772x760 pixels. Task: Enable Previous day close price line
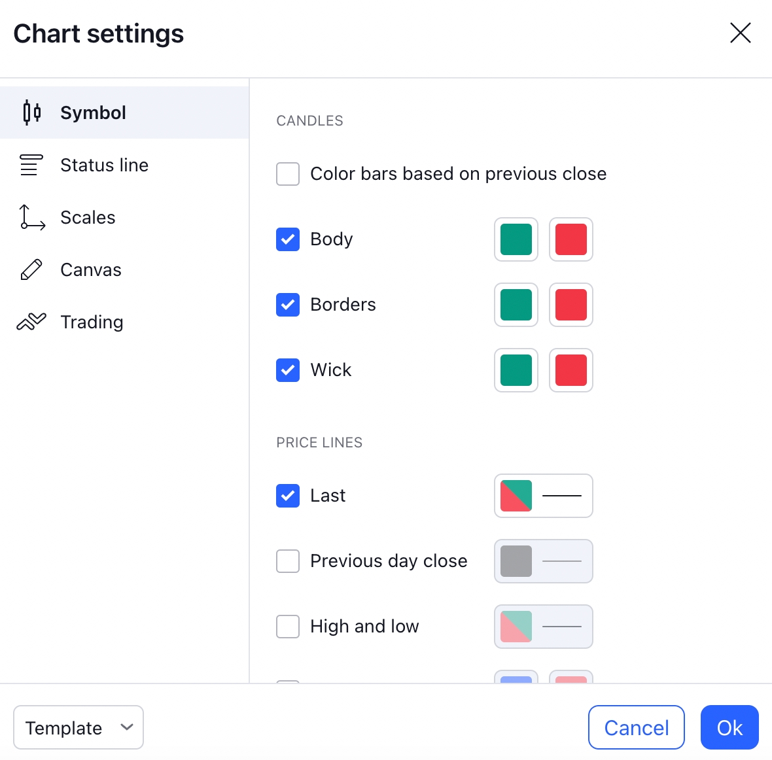point(288,561)
